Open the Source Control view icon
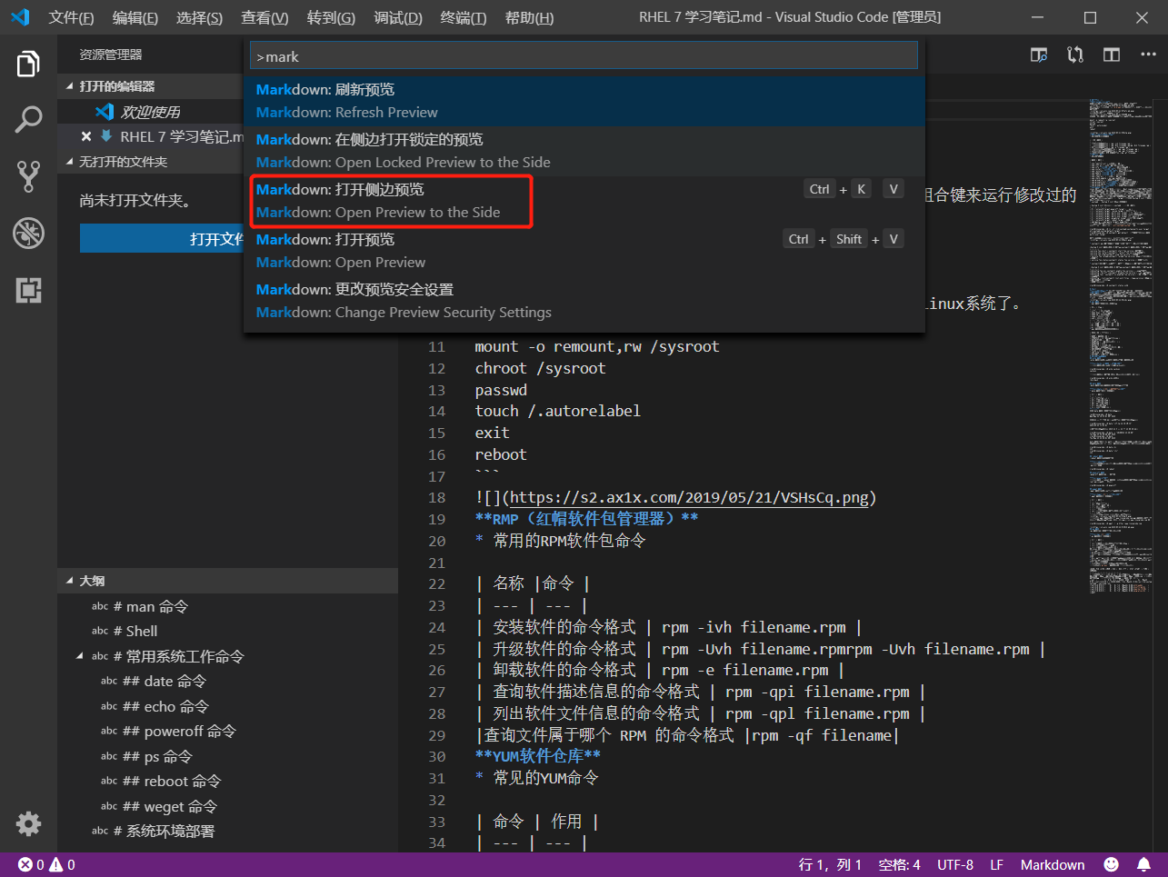This screenshot has height=877, width=1168. coord(28,176)
